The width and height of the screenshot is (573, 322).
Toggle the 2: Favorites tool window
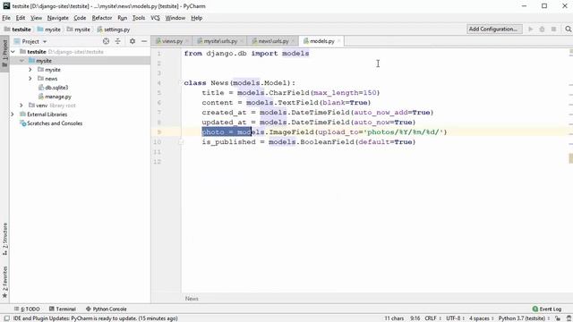click(4, 283)
